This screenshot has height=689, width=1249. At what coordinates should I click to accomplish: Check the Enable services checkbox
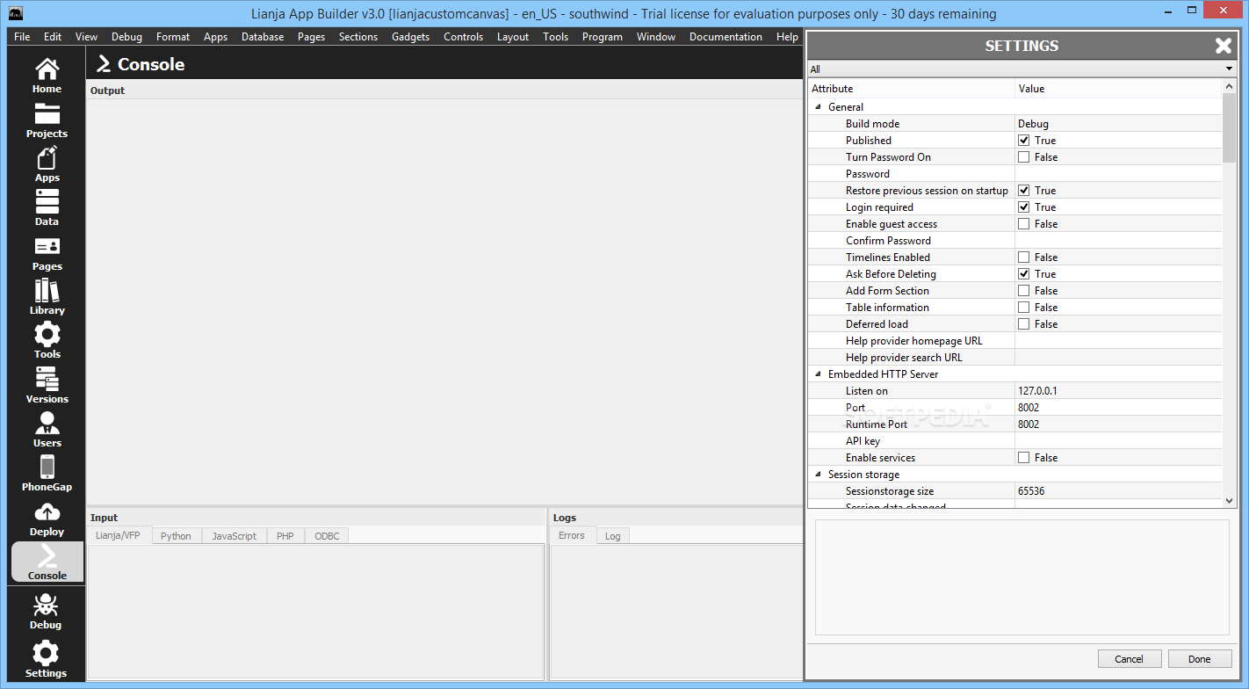(1023, 457)
